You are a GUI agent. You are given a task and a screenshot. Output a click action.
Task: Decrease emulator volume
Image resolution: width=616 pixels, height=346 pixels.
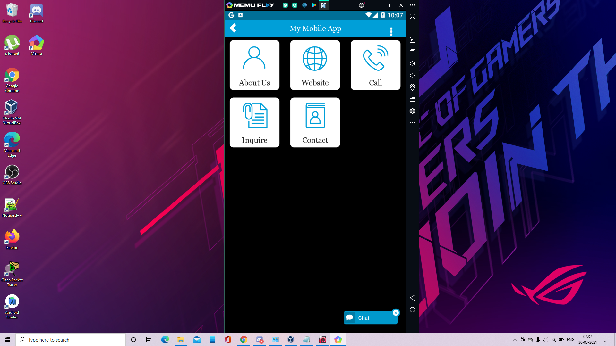[412, 76]
